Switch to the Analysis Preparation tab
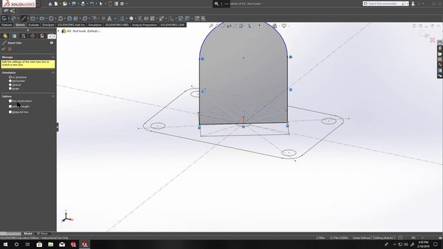Image resolution: width=443 pixels, height=249 pixels. coord(145,25)
